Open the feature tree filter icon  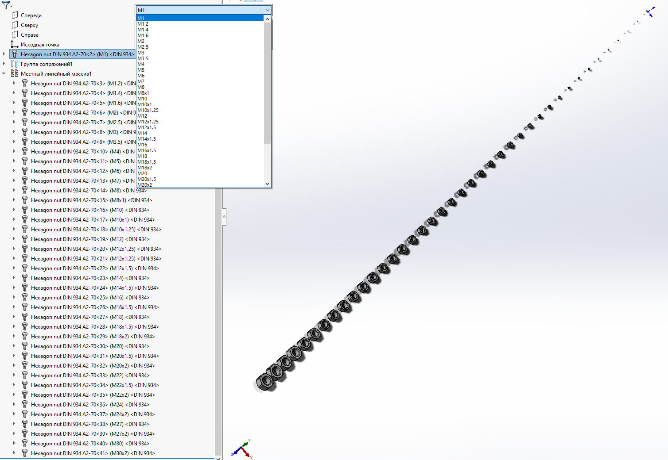(x=6, y=5)
